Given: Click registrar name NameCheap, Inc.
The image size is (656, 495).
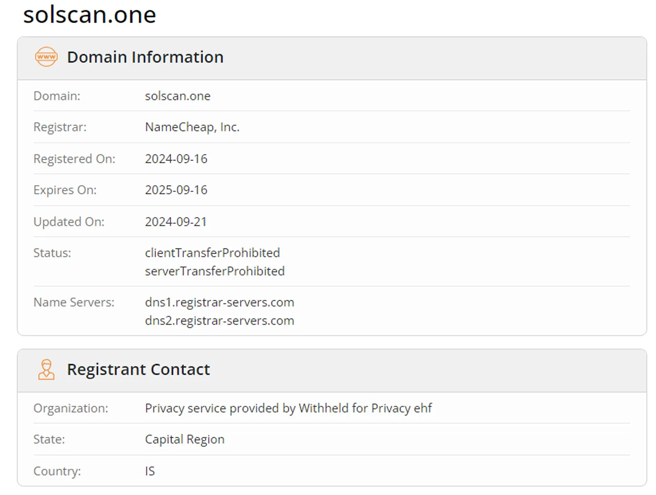Looking at the screenshot, I should click(192, 127).
